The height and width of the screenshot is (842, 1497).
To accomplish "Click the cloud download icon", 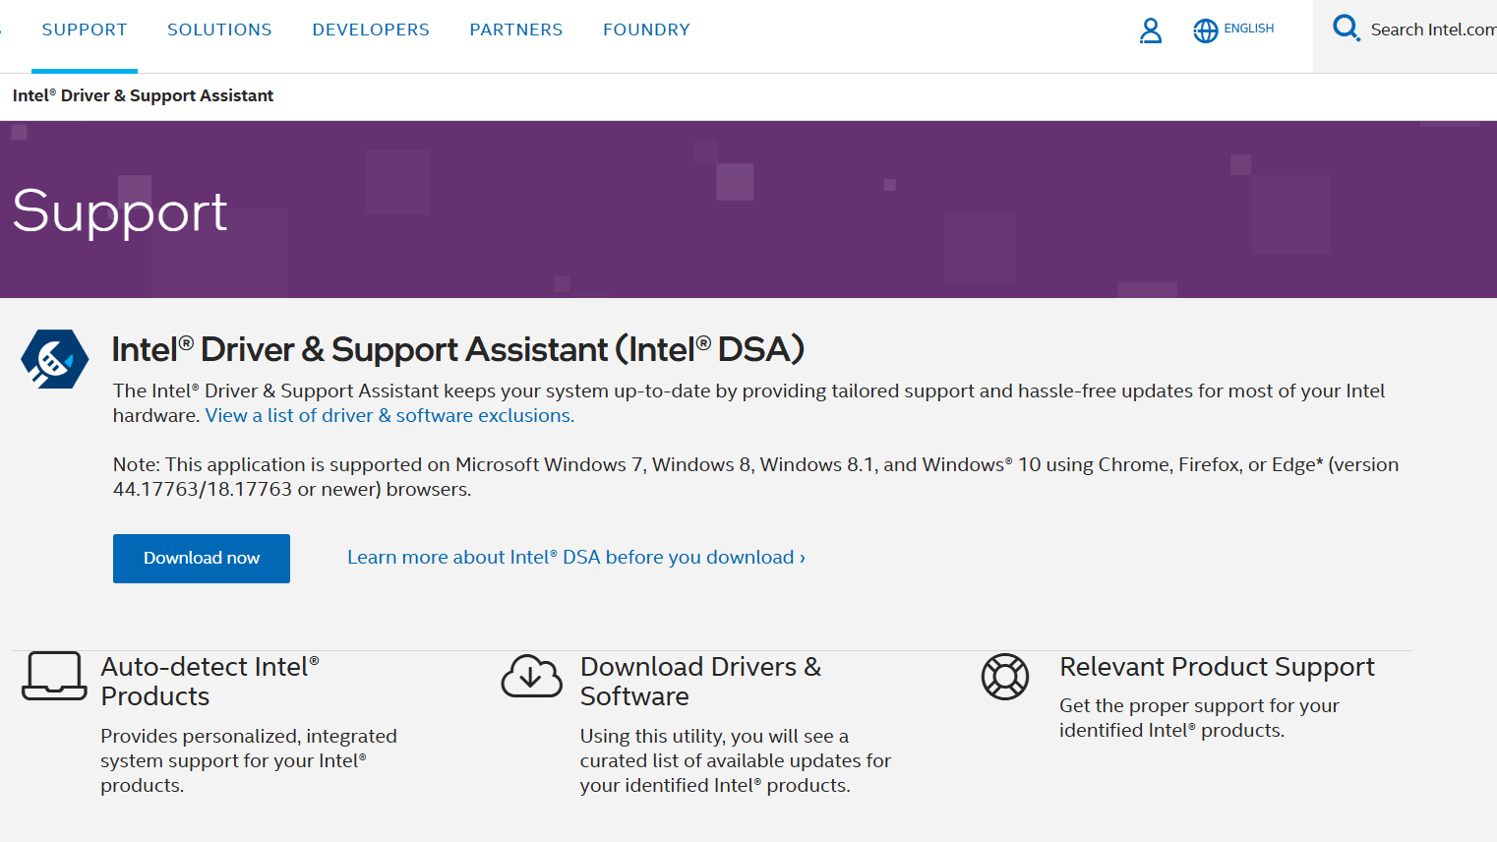I will [531, 677].
